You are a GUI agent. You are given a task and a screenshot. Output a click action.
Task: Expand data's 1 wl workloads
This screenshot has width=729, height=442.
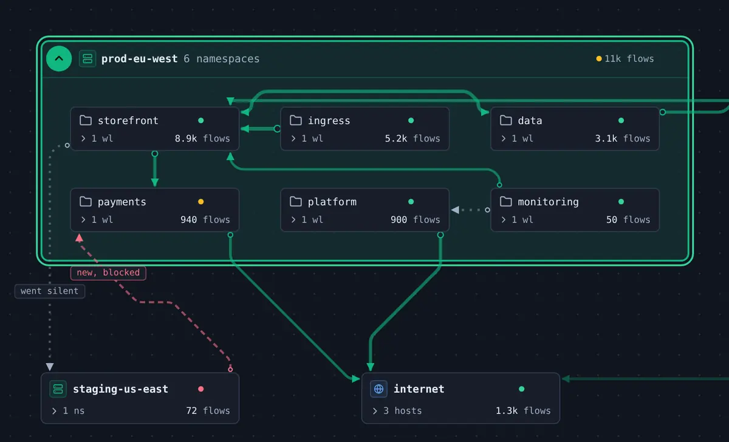click(x=517, y=139)
